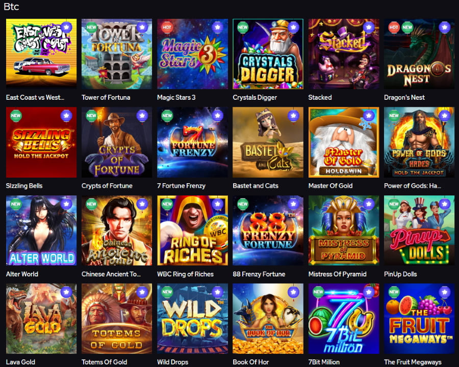Click the NEW badge on Crystals Digger
This screenshot has height=367, width=459.
[x=243, y=27]
